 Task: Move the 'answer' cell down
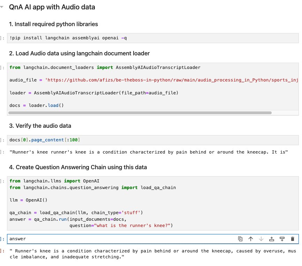(261, 239)
